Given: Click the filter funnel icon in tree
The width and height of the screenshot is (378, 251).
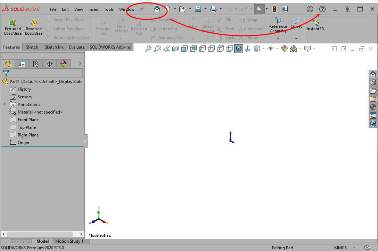Looking at the screenshot, I should pyautogui.click(x=6, y=73).
